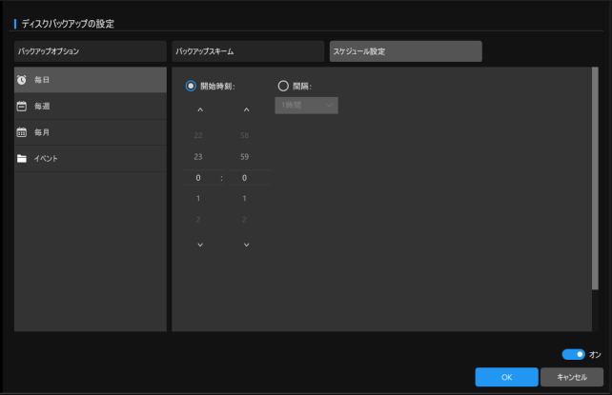Click the monthly calendar icon beside 毎月
Image resolution: width=612 pixels, height=395 pixels.
point(22,132)
